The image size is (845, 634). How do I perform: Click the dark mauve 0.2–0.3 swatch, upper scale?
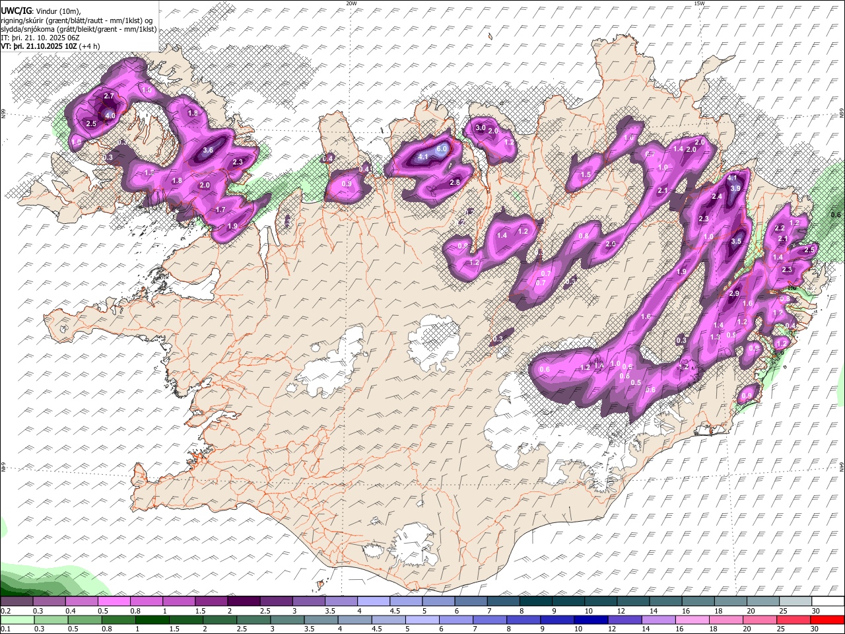[x=17, y=602]
